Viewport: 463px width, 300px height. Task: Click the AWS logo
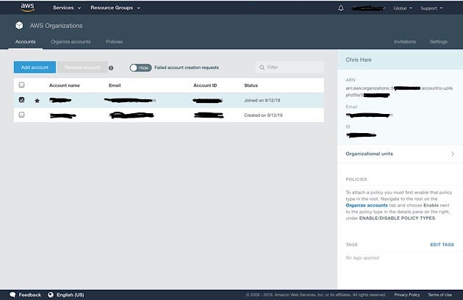tap(27, 7)
